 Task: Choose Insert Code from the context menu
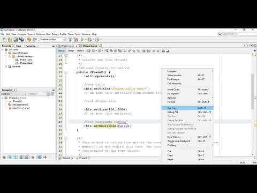(187, 90)
